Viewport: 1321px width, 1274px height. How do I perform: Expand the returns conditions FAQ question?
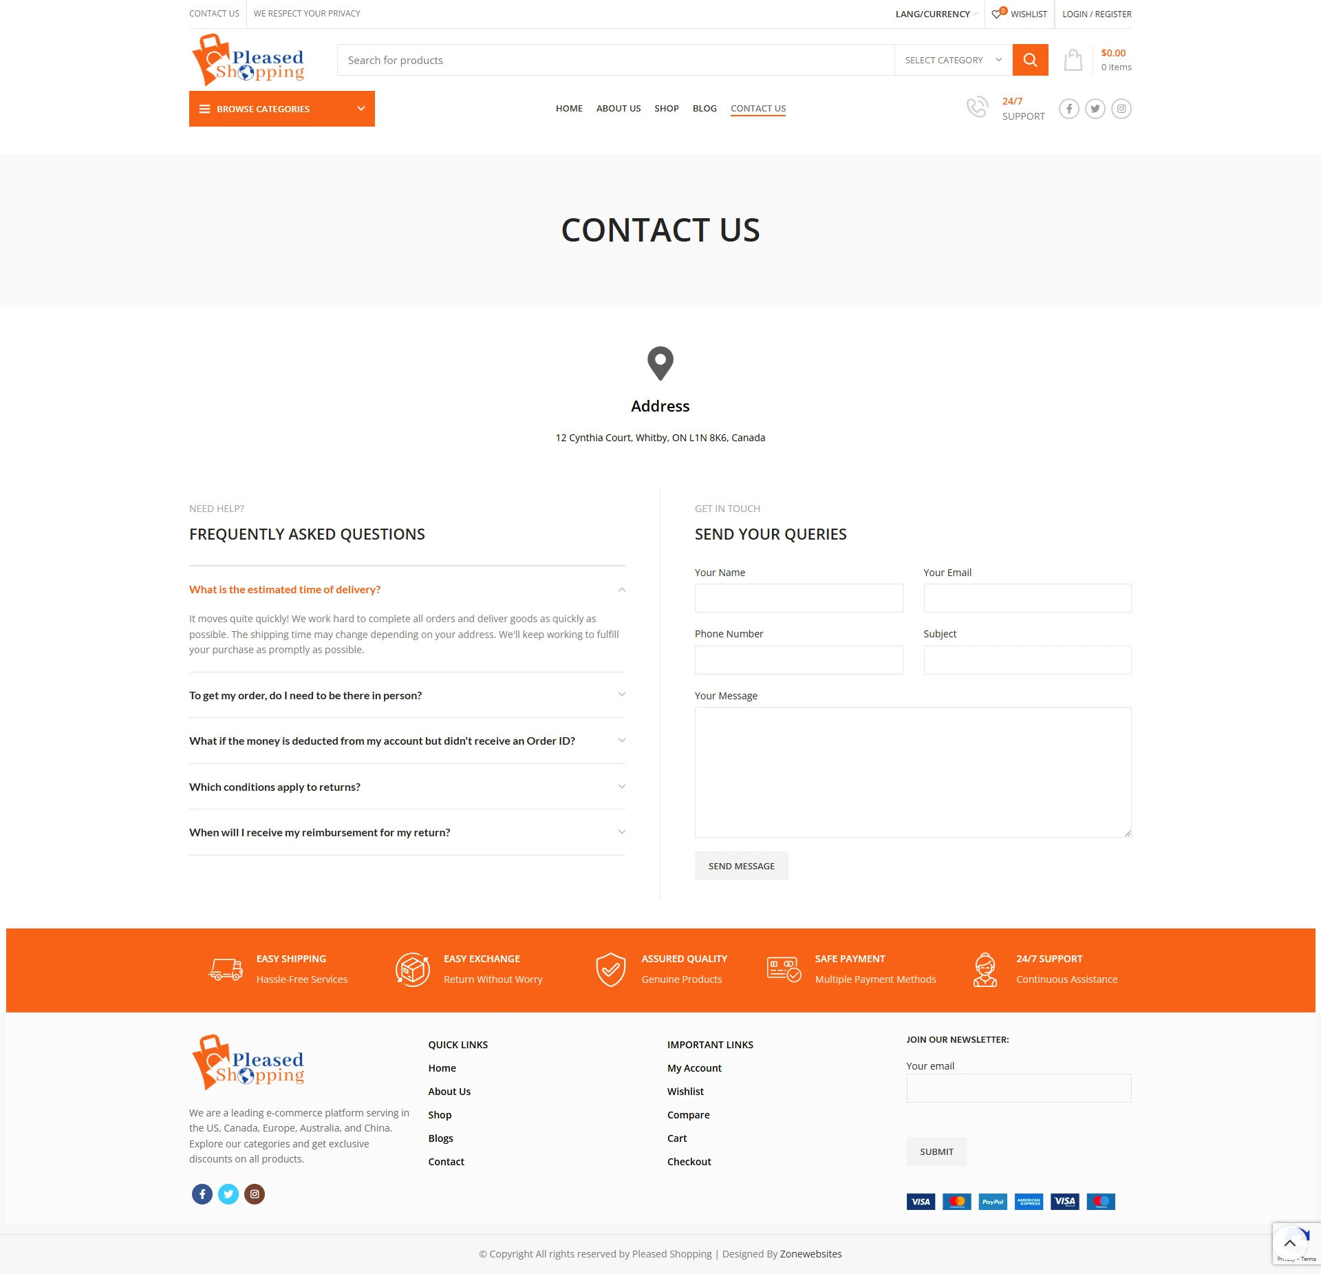point(407,785)
